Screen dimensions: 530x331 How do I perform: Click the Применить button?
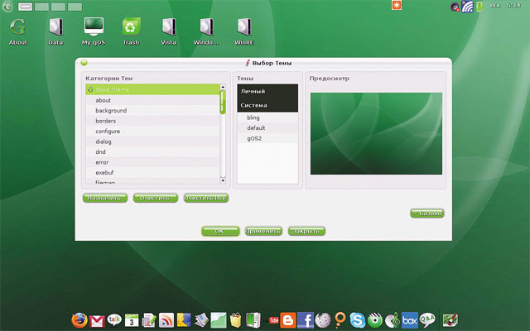pos(263,231)
